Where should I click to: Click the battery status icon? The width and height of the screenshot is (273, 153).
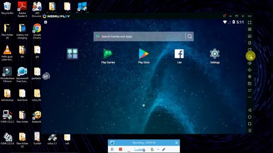(x=234, y=22)
